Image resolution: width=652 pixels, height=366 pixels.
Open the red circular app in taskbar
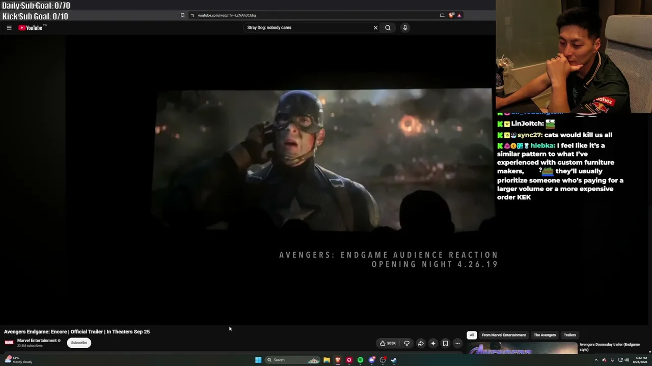[x=349, y=360]
